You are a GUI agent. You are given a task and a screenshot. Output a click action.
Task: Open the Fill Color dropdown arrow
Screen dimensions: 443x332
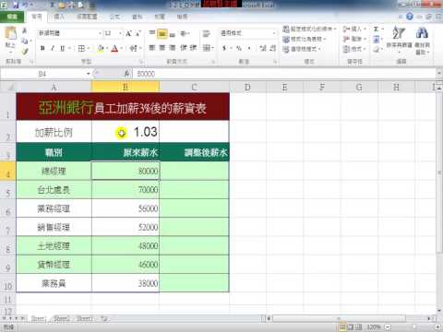point(107,48)
